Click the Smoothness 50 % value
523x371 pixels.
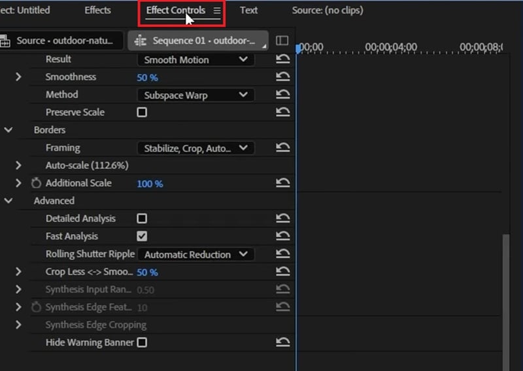pos(147,78)
